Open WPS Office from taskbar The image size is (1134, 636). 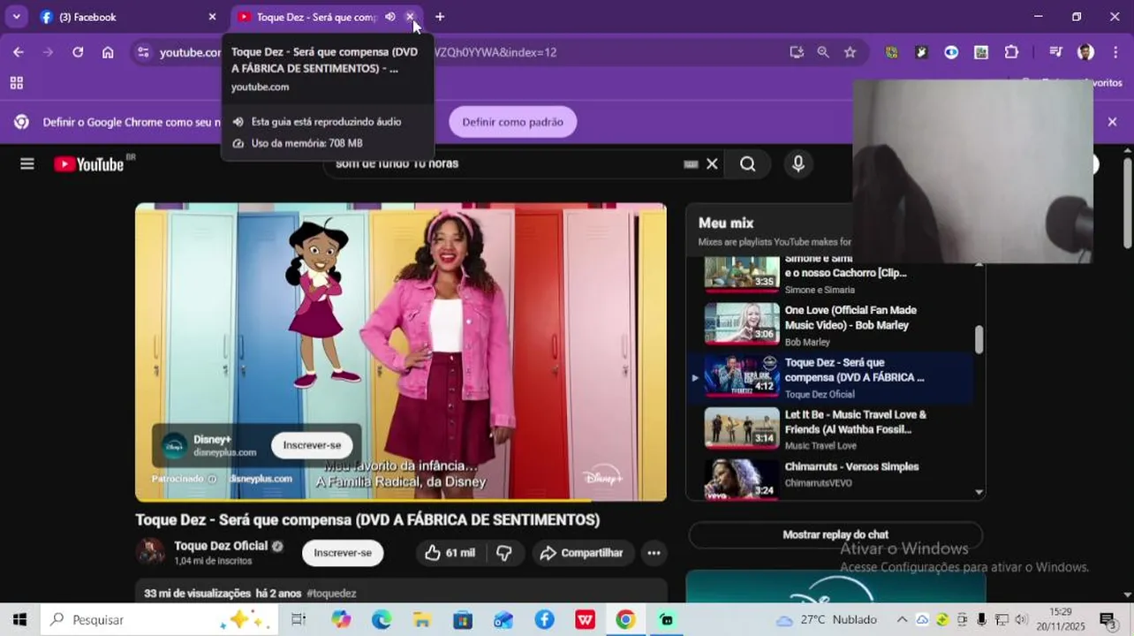(585, 620)
